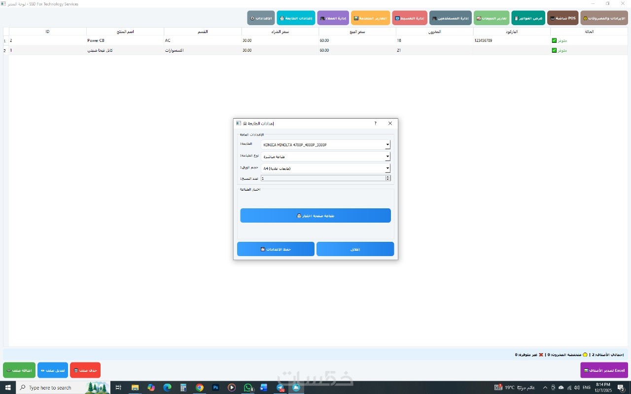Open Copilot from the taskbar

151,388
